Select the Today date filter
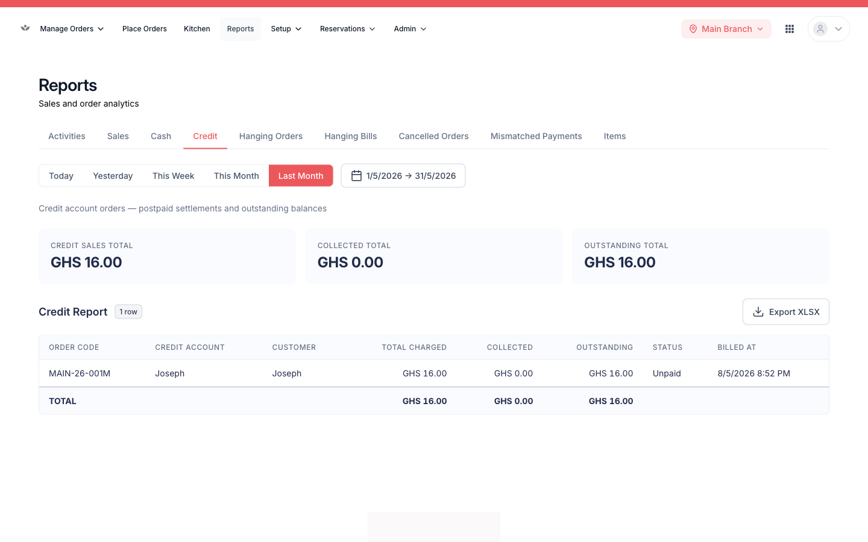The height and width of the screenshot is (542, 868). [61, 176]
